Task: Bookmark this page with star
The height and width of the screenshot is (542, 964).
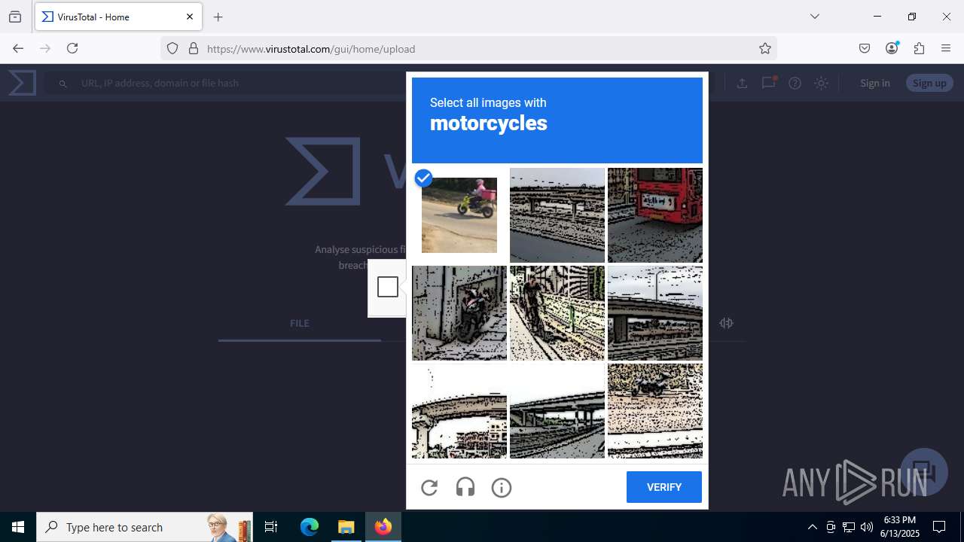Action: coord(765,48)
